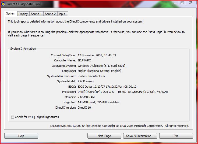Click the Help button

tap(21, 136)
